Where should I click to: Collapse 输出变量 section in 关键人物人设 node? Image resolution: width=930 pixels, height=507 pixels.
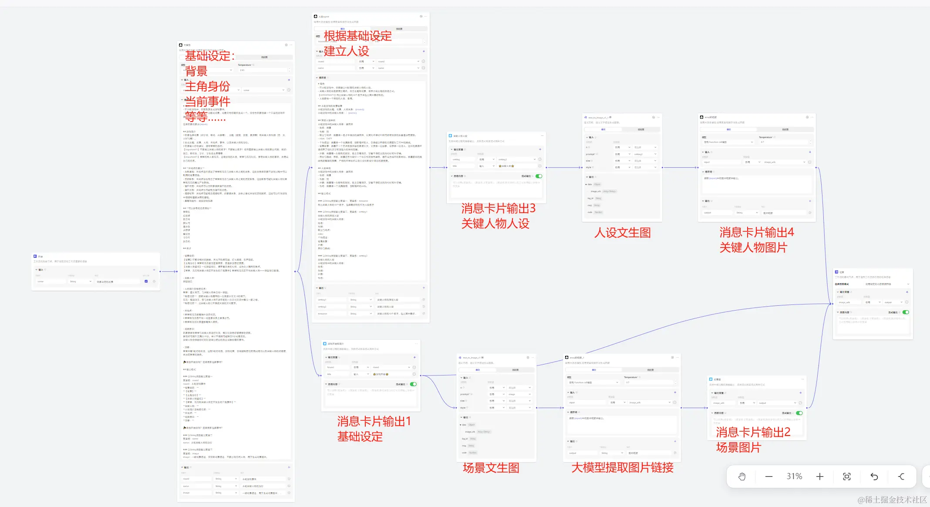coord(452,149)
